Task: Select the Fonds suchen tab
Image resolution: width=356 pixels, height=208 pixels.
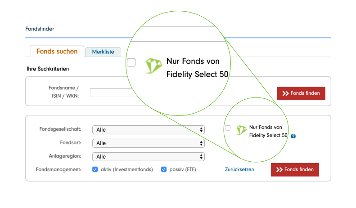Action: coord(57,51)
